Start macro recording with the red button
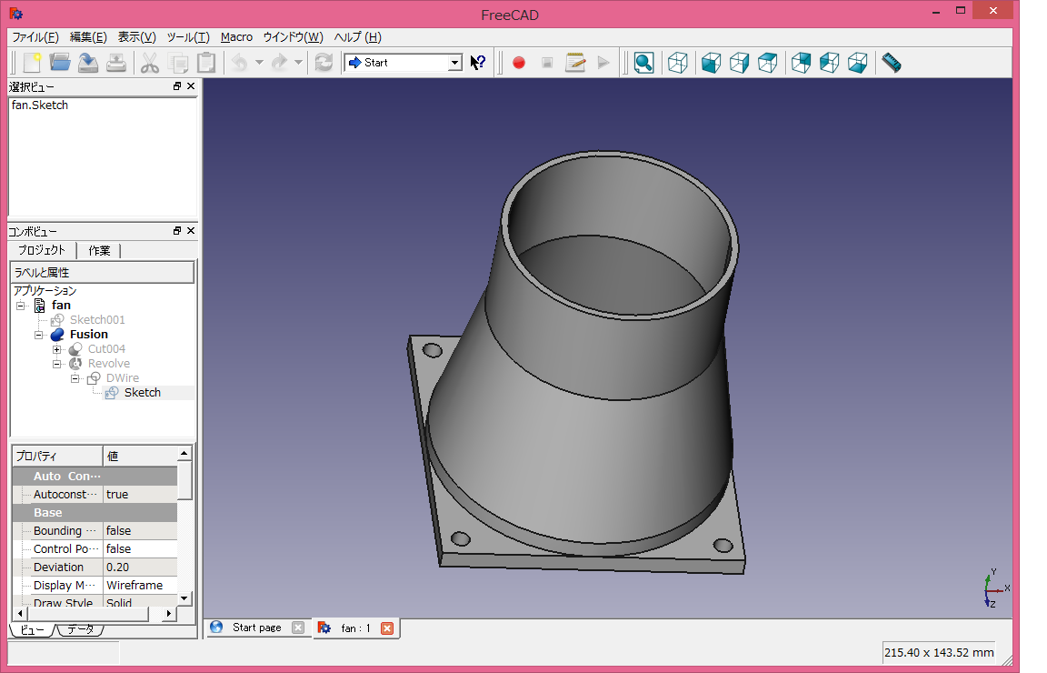 click(x=519, y=63)
